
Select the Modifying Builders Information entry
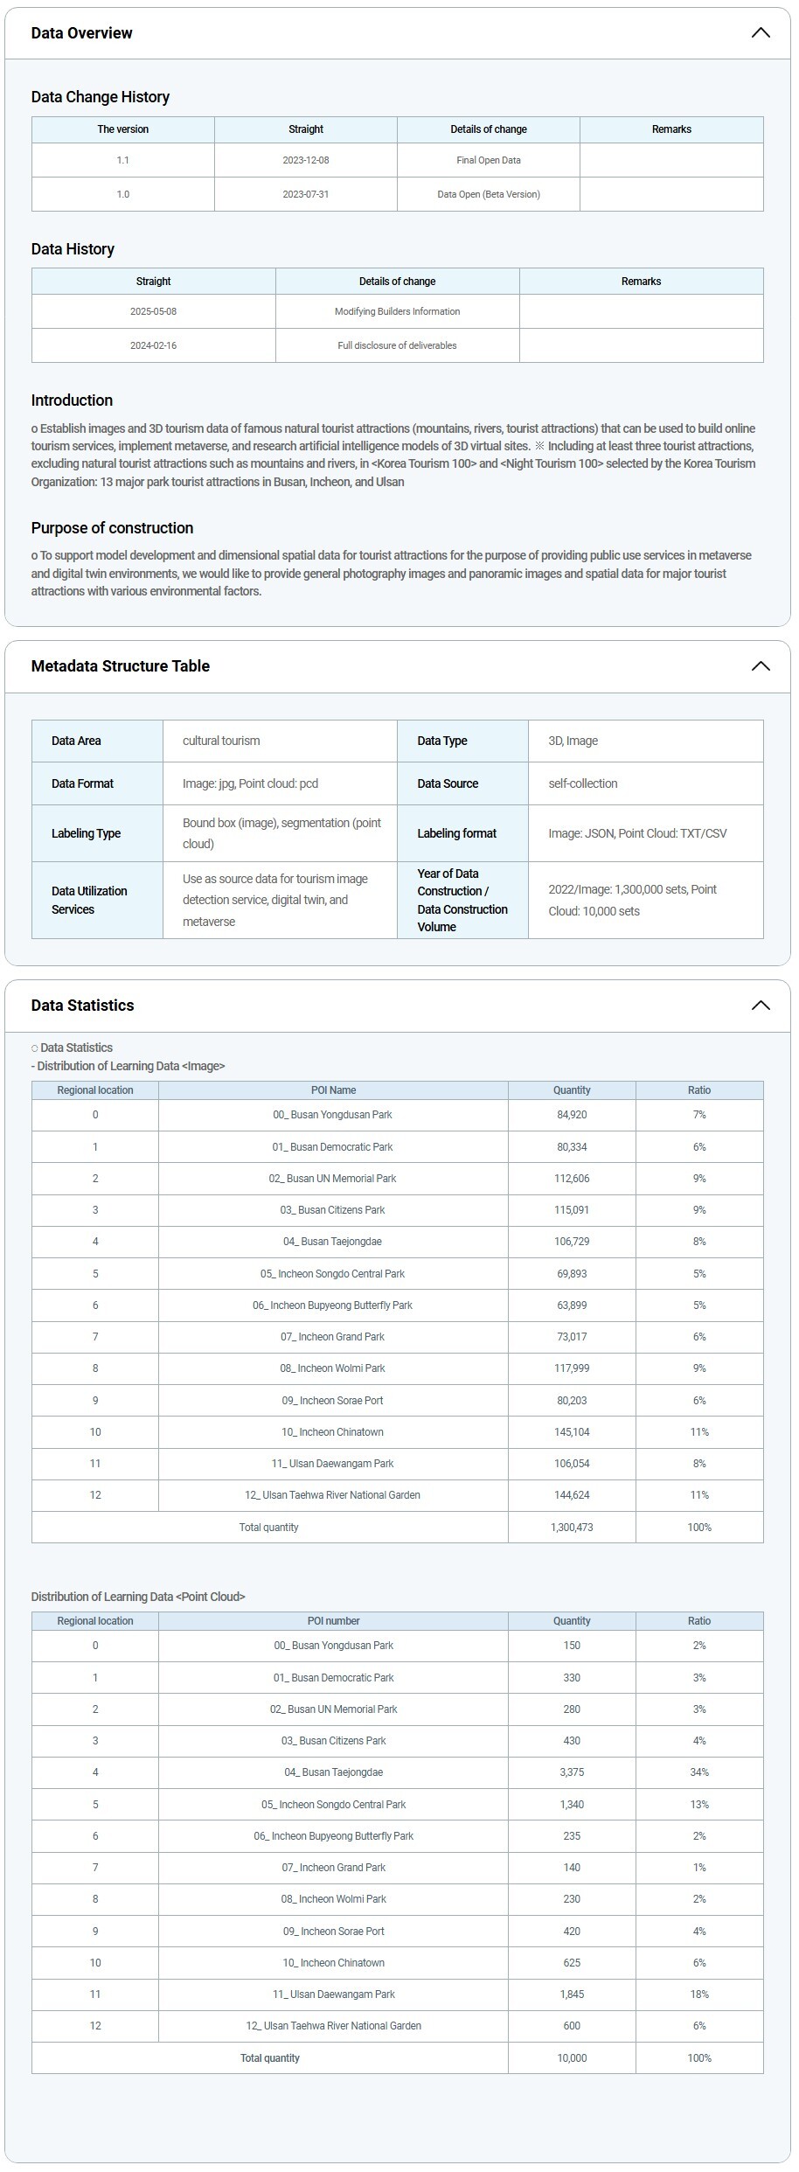coord(397,311)
